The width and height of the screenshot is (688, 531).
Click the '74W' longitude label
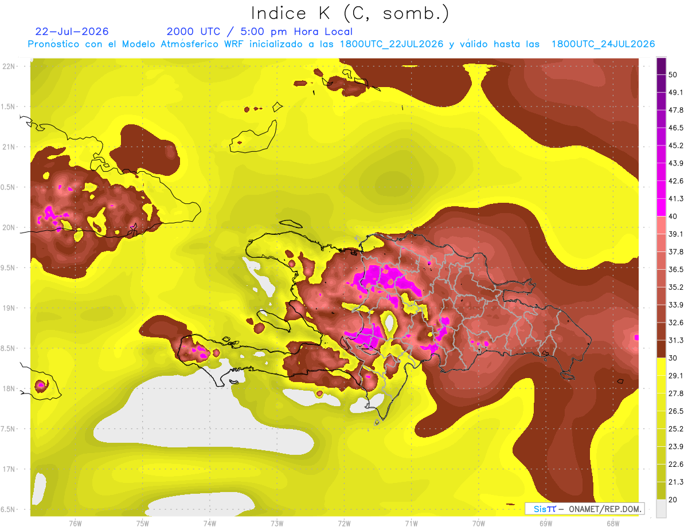pos(210,524)
